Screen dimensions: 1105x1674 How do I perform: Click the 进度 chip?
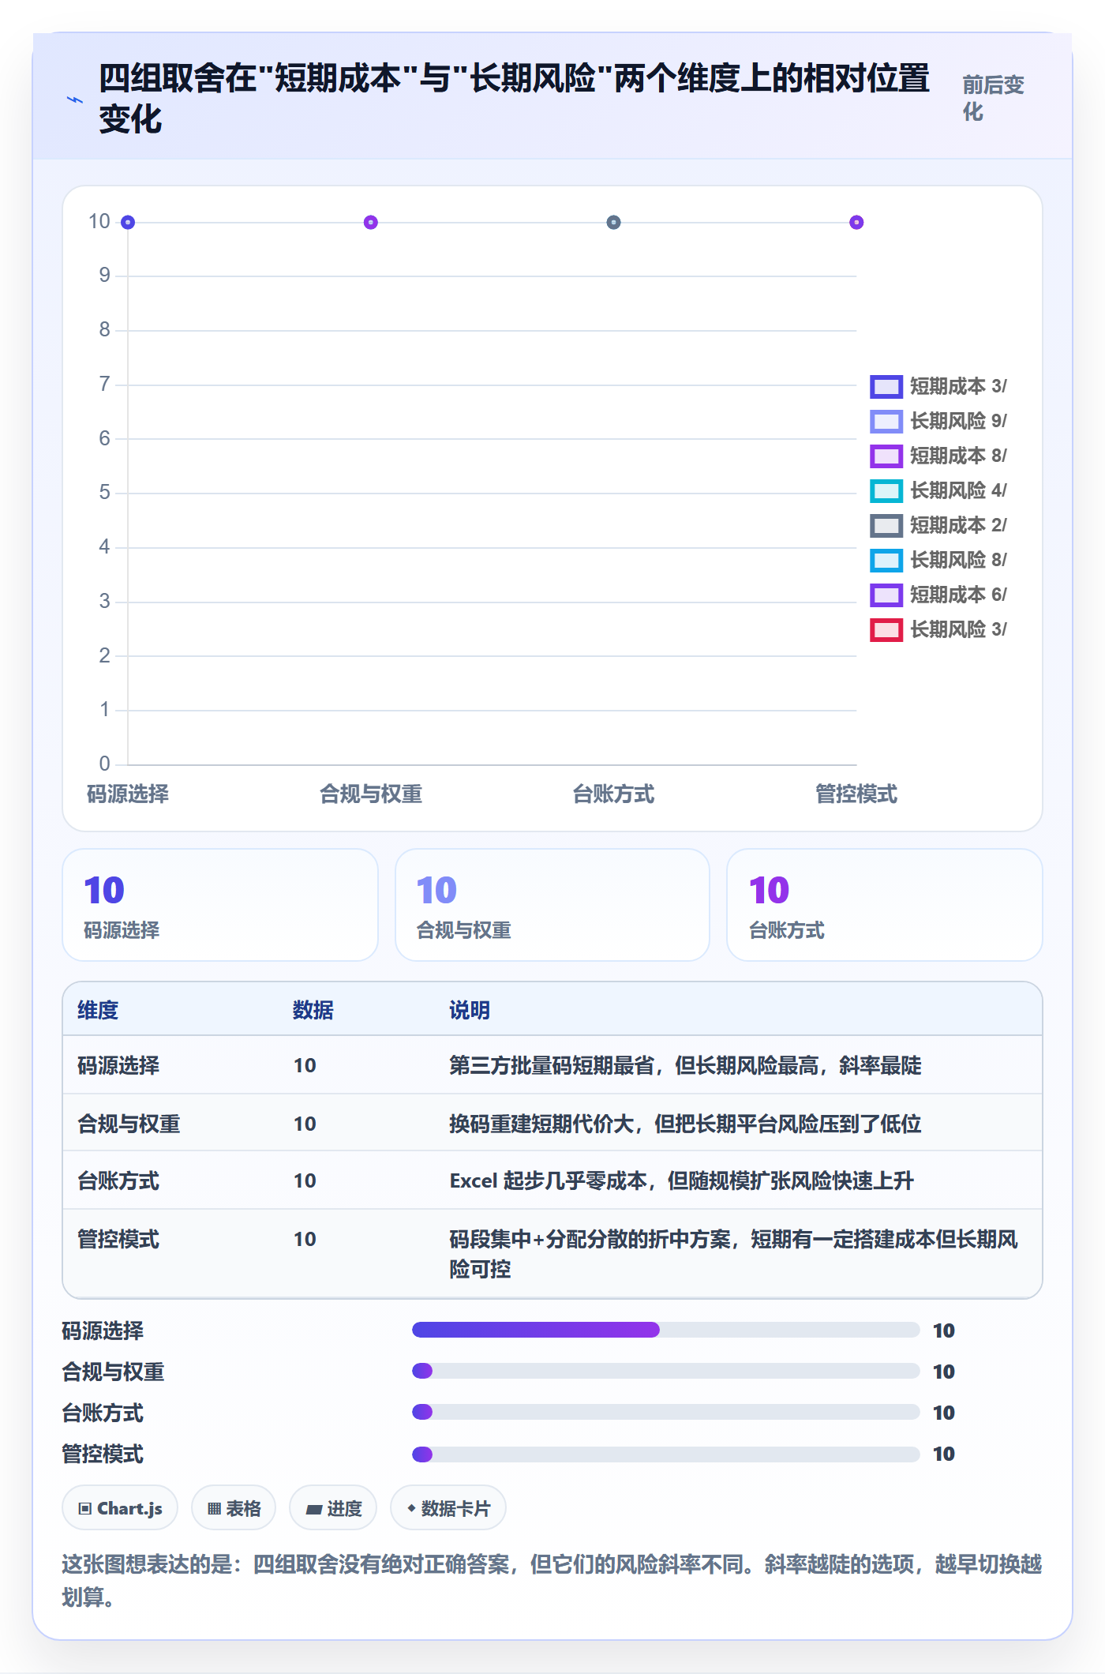tap(333, 1507)
